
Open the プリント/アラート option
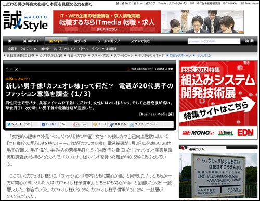click(x=144, y=124)
